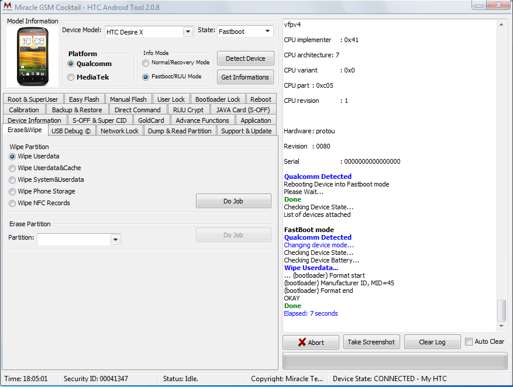Click the Miracle app logo icon in title bar
Screen dimensions: 513x387
[x=7, y=6]
